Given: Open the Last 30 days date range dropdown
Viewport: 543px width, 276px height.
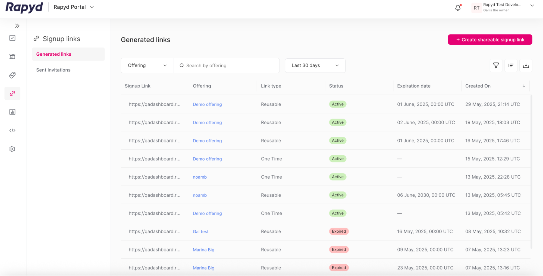Looking at the screenshot, I should [x=315, y=65].
